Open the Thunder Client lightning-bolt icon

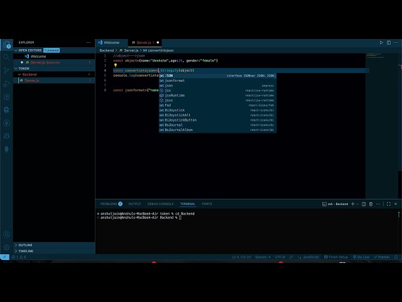(x=6, y=123)
